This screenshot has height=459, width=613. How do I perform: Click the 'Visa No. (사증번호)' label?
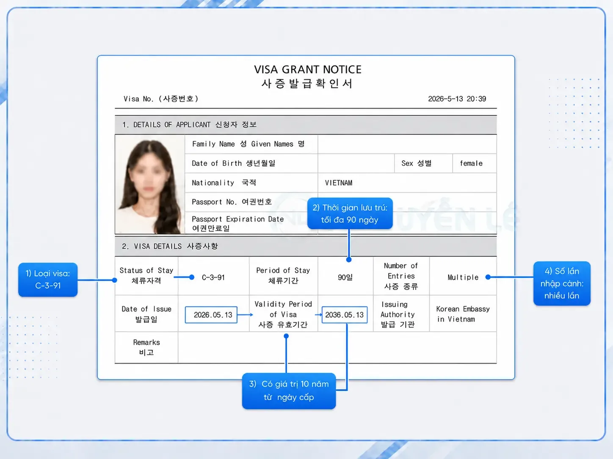pyautogui.click(x=161, y=99)
